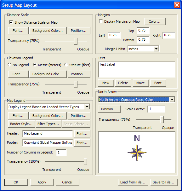Click the Filter Types... button

(x=48, y=124)
